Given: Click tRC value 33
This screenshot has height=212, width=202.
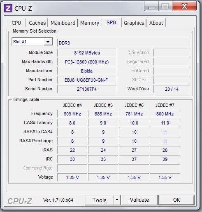Looking at the screenshot, I should tap(103, 159).
